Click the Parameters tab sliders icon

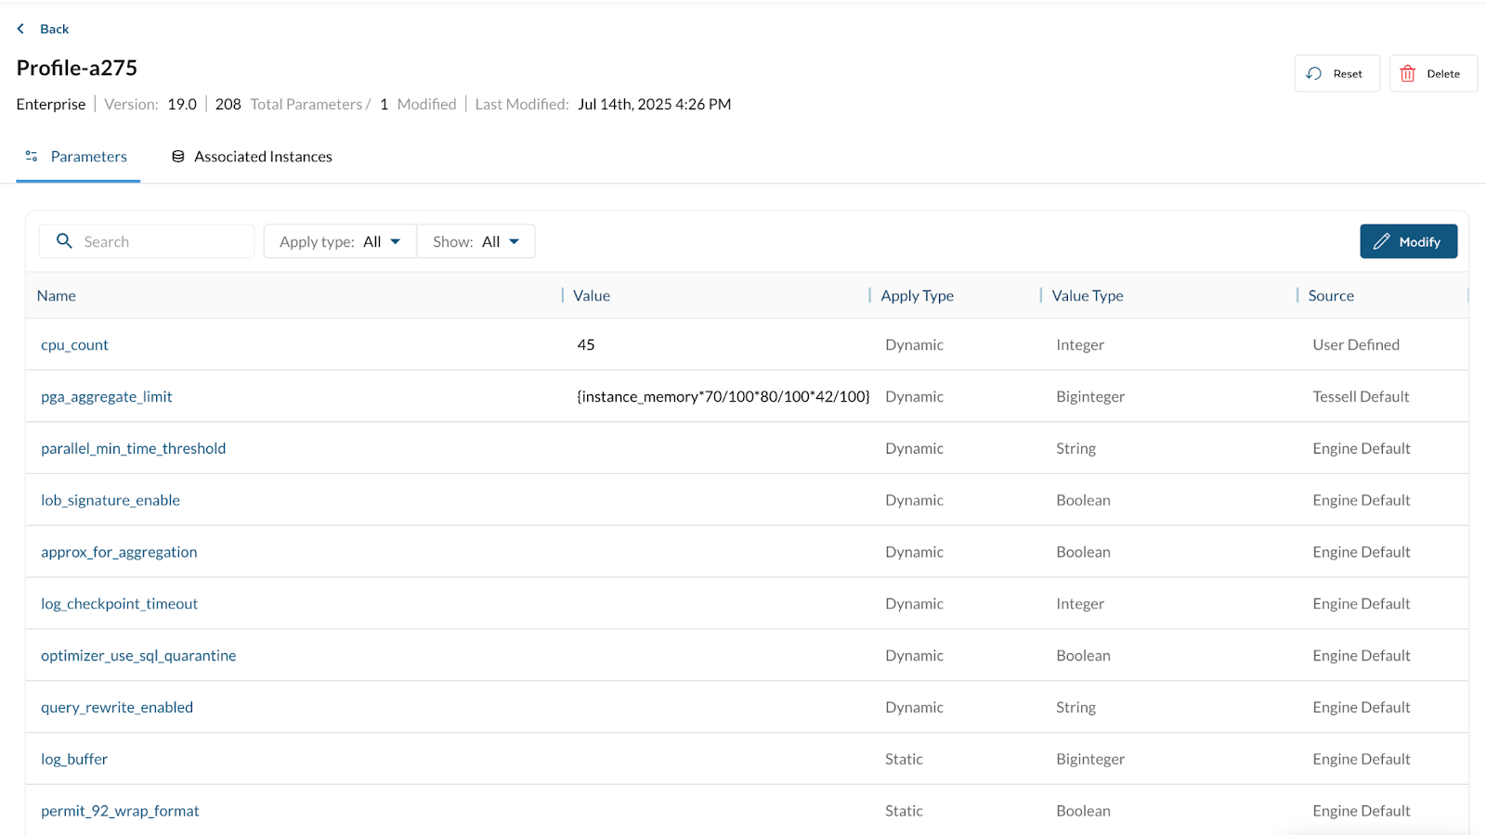[x=32, y=156]
